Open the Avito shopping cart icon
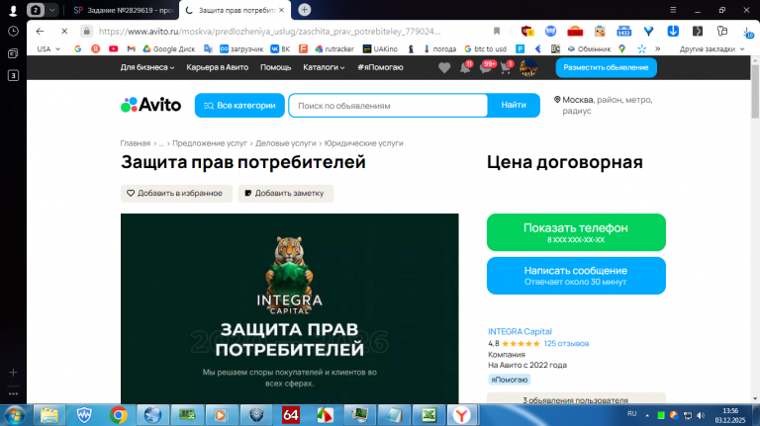Image resolution: width=760 pixels, height=426 pixels. coord(506,68)
